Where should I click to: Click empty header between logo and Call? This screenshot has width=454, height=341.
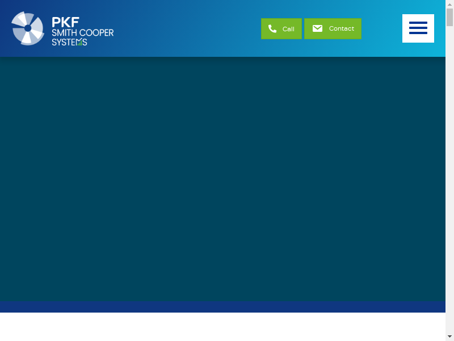click(187, 28)
